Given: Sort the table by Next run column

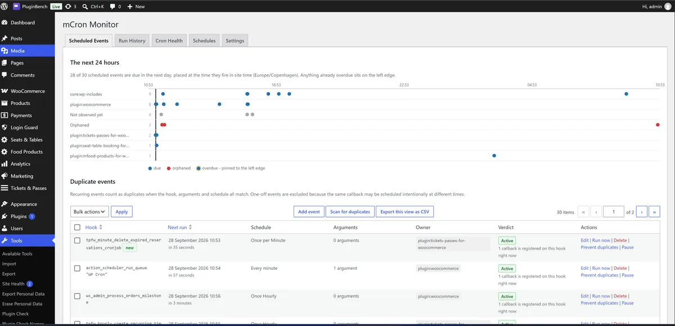Looking at the screenshot, I should pos(180,227).
